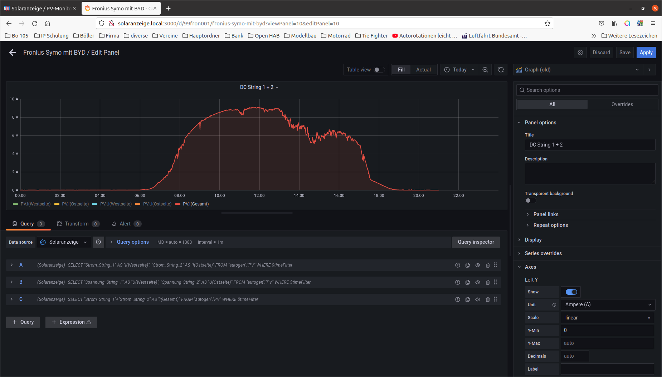Image resolution: width=662 pixels, height=377 pixels.
Task: Duplicate query A with the copy icon
Action: tap(468, 265)
